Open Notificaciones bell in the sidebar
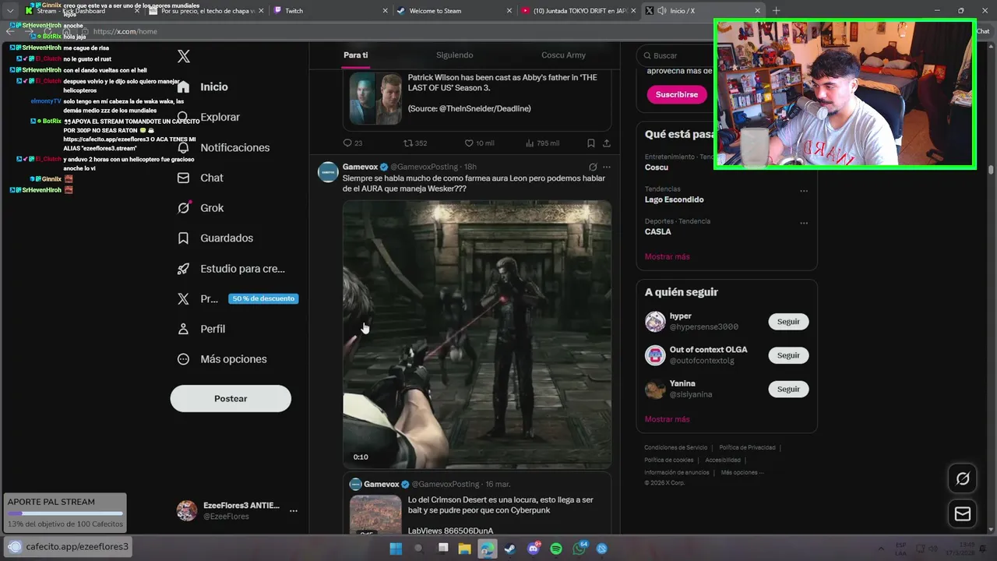 (x=224, y=147)
